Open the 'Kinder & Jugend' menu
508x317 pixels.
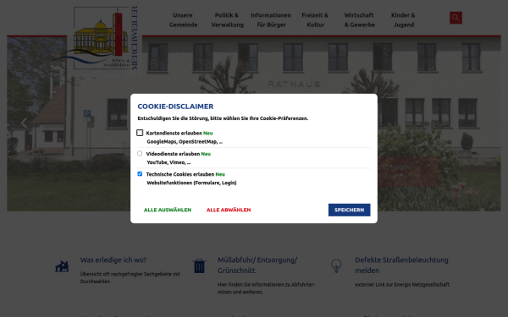coord(403,19)
